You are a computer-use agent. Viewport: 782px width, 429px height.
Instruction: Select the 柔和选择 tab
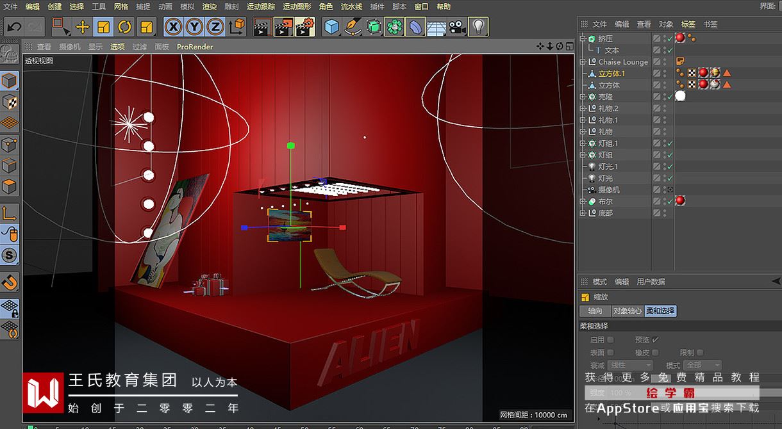click(660, 311)
